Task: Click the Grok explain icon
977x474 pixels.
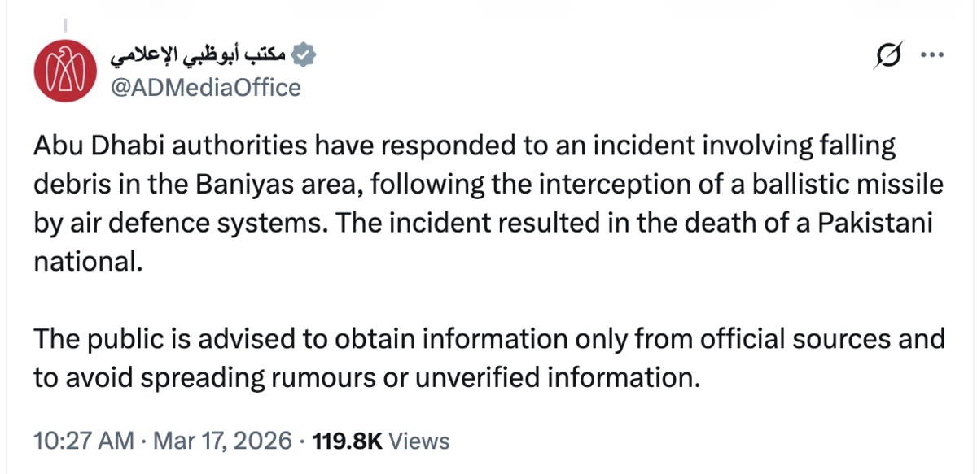Action: point(892,56)
